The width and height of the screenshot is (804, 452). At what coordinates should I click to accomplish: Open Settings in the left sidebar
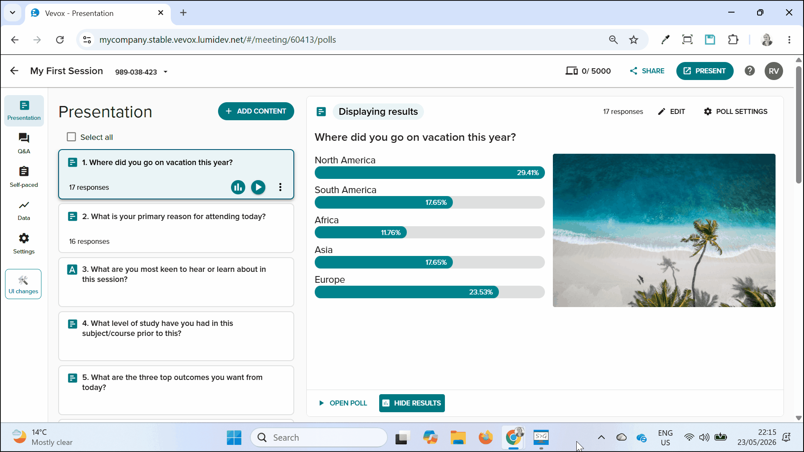tap(24, 244)
